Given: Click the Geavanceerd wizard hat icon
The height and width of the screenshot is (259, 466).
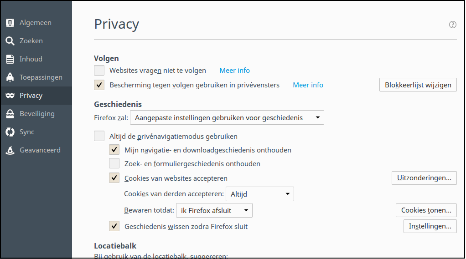Looking at the screenshot, I should point(10,150).
